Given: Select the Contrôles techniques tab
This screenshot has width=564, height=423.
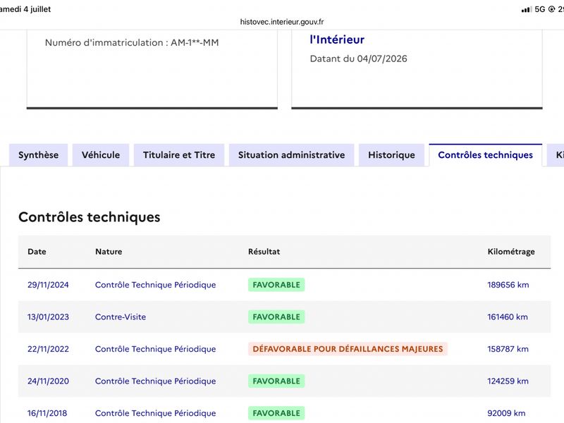Looking at the screenshot, I should [x=485, y=155].
